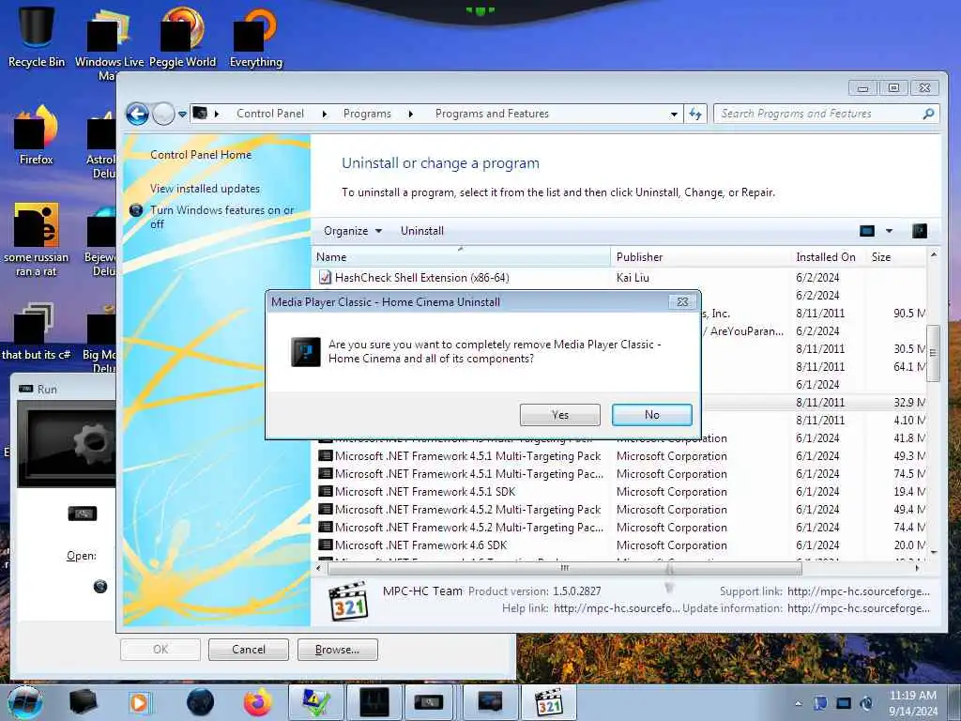961x721 pixels.
Task: Click the media player taskbar icon
Action: [139, 702]
